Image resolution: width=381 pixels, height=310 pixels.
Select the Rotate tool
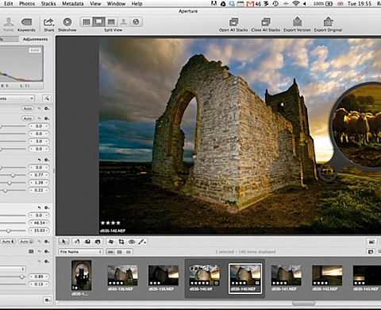[77, 242]
